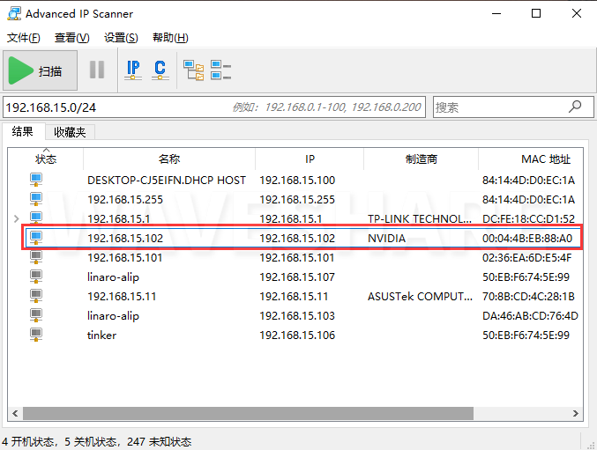Click the offline icon of linaro-alip 192.168.15.103 row
Image resolution: width=597 pixels, height=450 pixels.
click(x=36, y=315)
